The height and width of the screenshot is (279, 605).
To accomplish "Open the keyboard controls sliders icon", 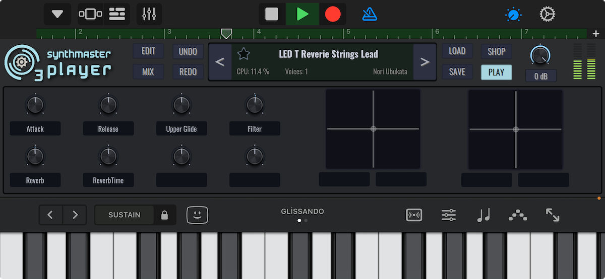I will tap(448, 215).
